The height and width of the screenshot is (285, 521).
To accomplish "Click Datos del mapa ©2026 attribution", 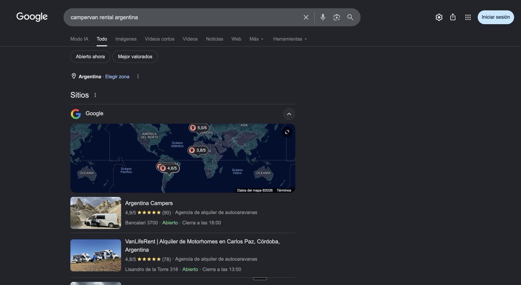I will point(255,190).
